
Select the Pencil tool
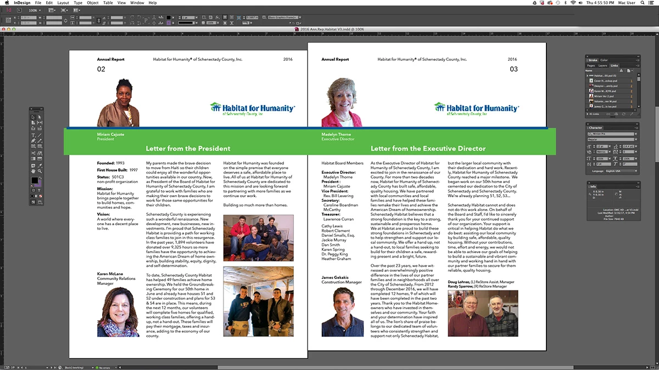[40, 141]
